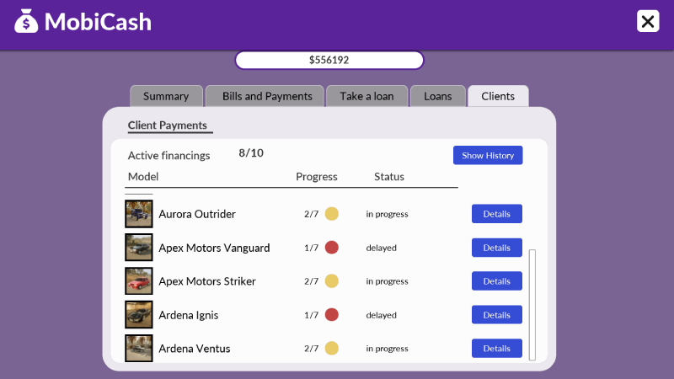Screen dimensions: 674x379
Task: Click the Aurora Outrider car thumbnail
Action: (138, 214)
